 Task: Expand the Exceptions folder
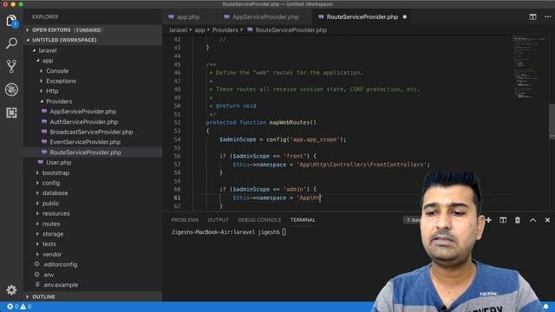click(61, 81)
